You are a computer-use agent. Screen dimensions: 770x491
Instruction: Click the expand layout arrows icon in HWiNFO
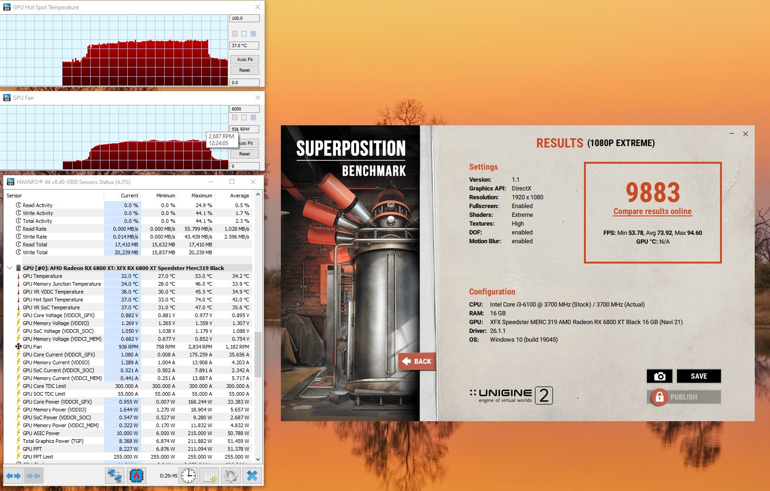pyautogui.click(x=13, y=475)
